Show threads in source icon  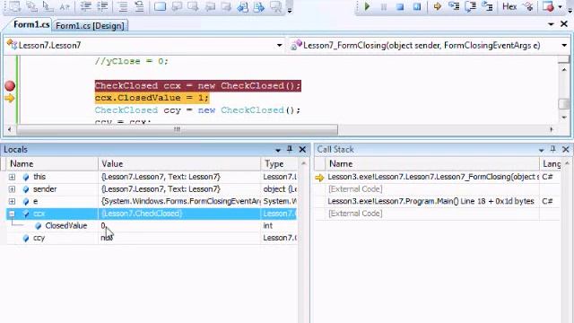[x=528, y=6]
